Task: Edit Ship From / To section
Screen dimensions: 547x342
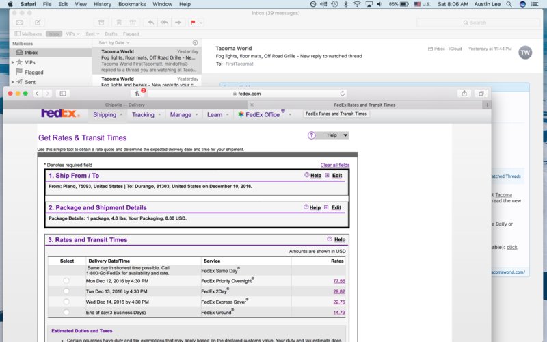Action: coord(337,176)
